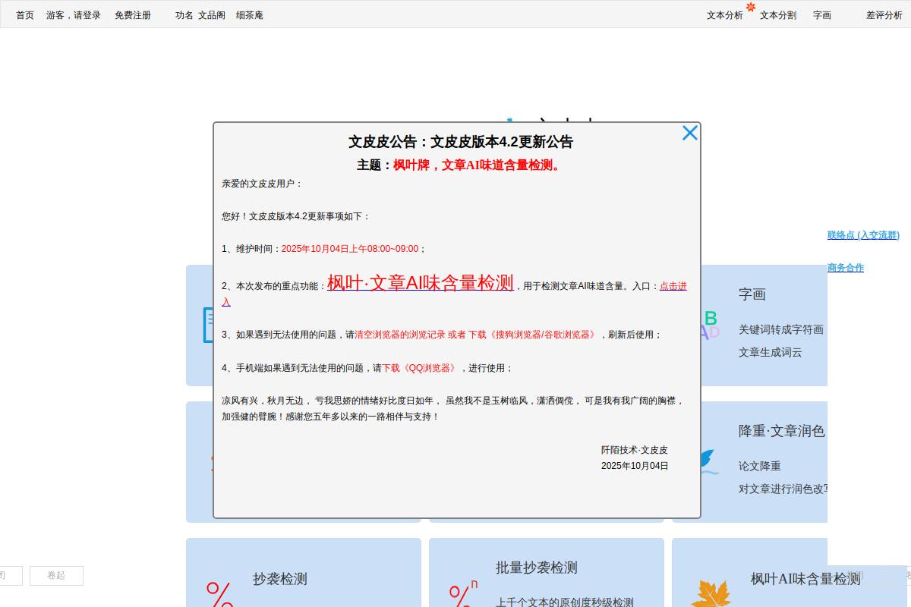Open the 枫叶AI味含量检测 card title

(x=805, y=579)
